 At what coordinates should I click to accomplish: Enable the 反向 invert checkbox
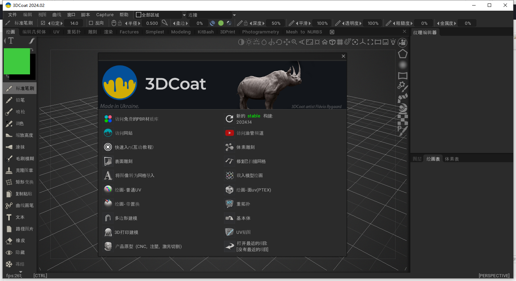91,23
